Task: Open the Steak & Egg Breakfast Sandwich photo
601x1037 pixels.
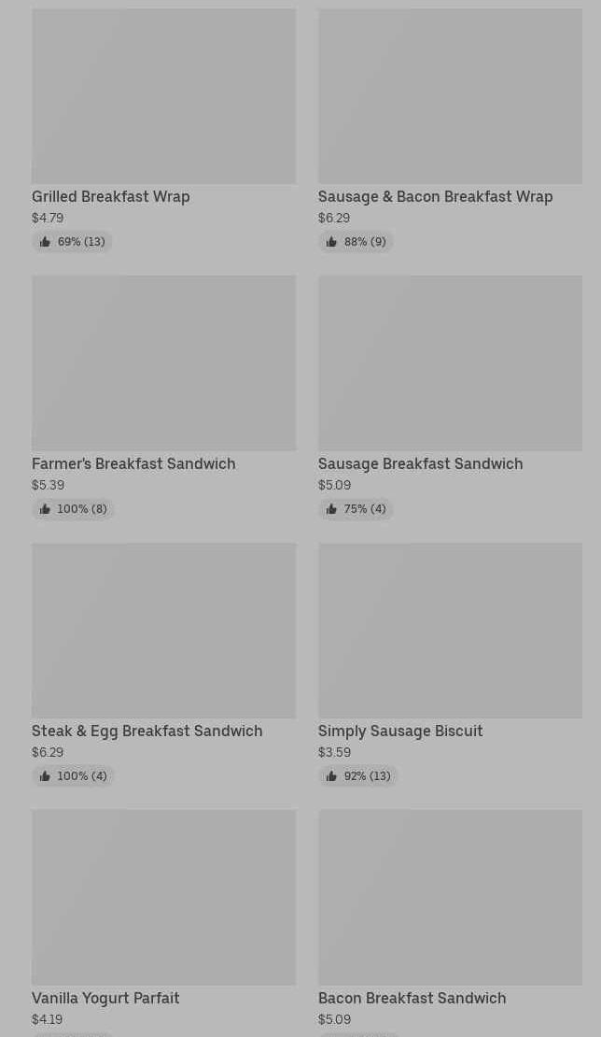Action: pyautogui.click(x=163, y=631)
